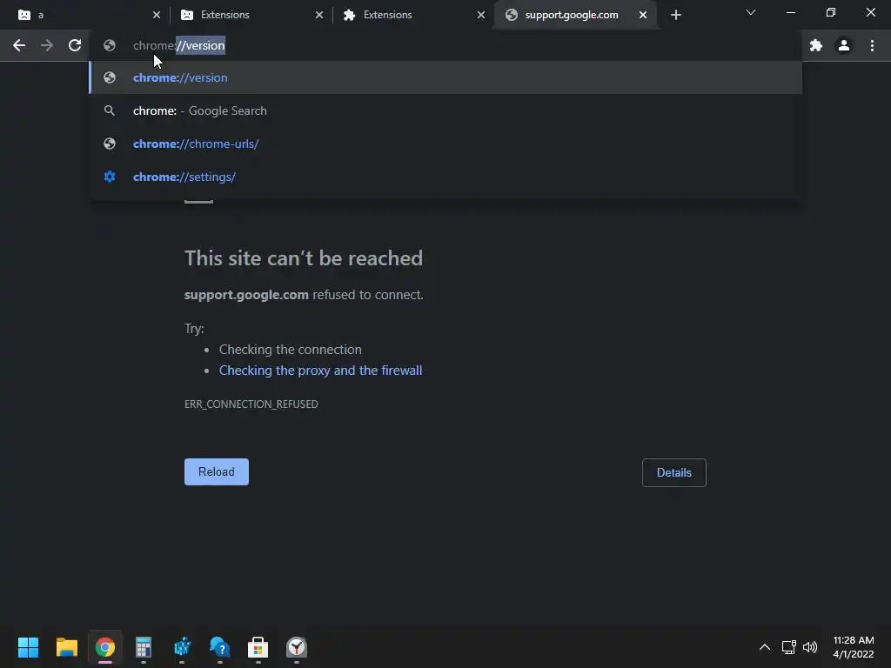
Task: Click ERR_CONNECTION_REFUSED error code text
Action: [x=251, y=404]
